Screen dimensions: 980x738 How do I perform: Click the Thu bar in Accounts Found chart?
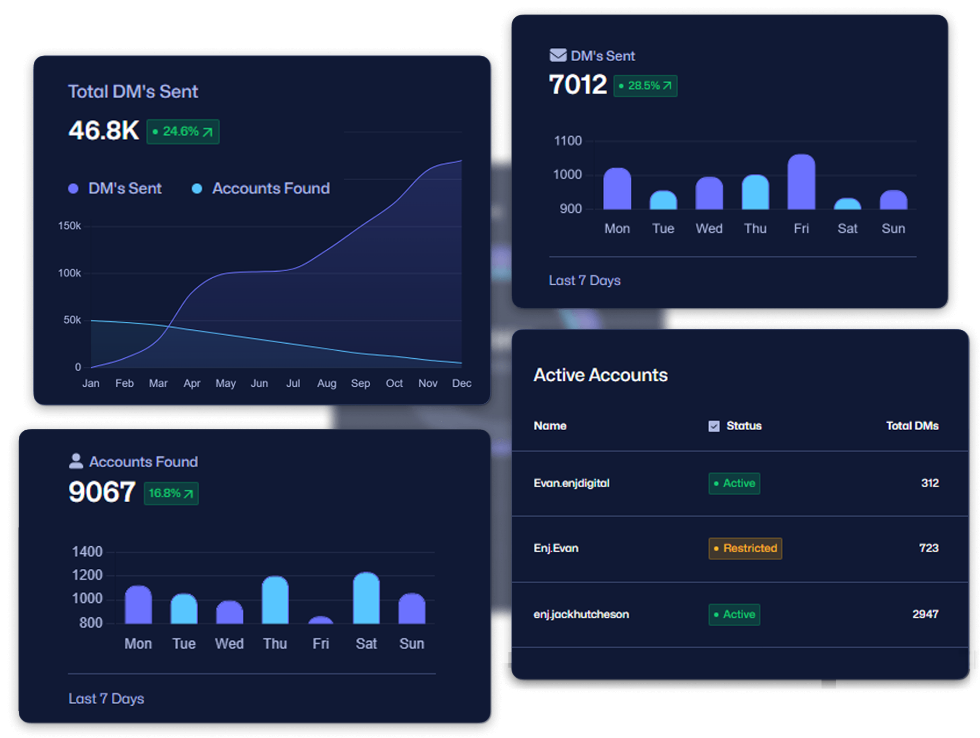click(x=275, y=600)
